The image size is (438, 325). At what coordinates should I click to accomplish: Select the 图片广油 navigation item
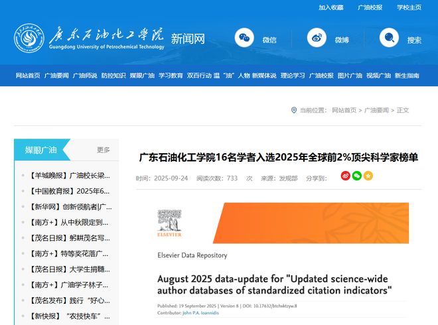click(350, 76)
